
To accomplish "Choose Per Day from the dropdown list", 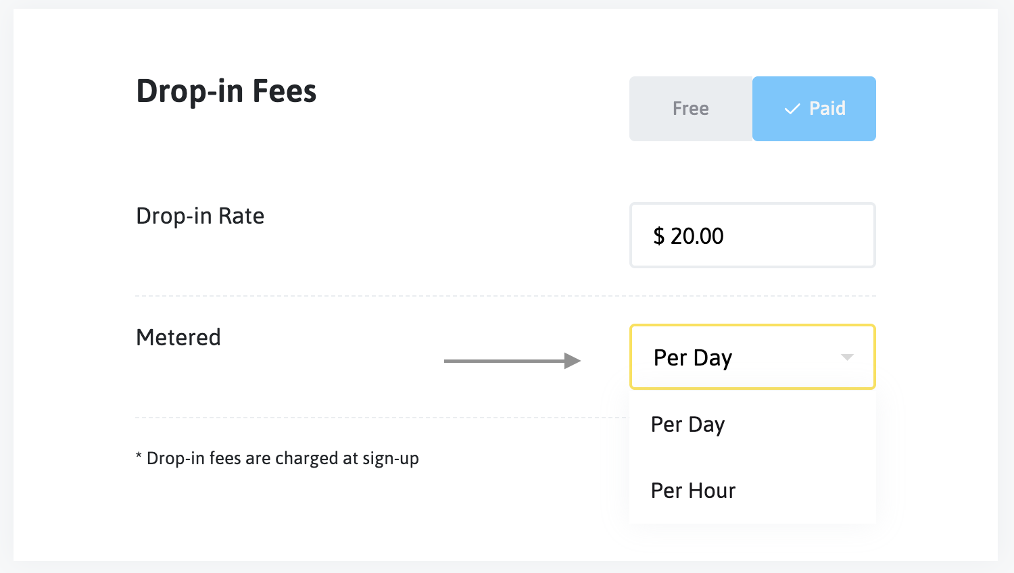I will (687, 424).
